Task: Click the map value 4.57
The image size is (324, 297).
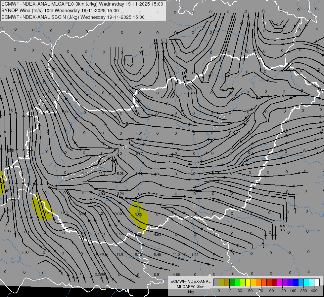Action: point(8,211)
